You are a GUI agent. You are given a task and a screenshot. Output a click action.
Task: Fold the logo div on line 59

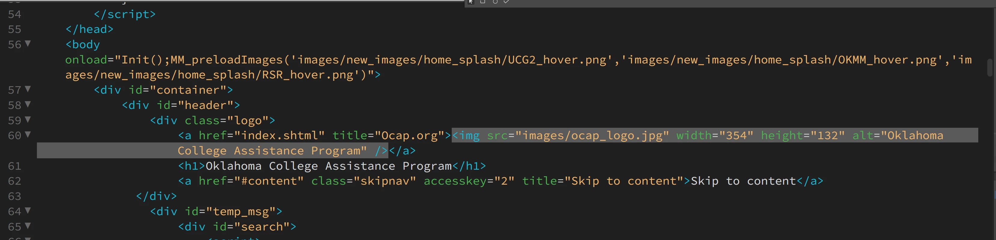click(28, 119)
